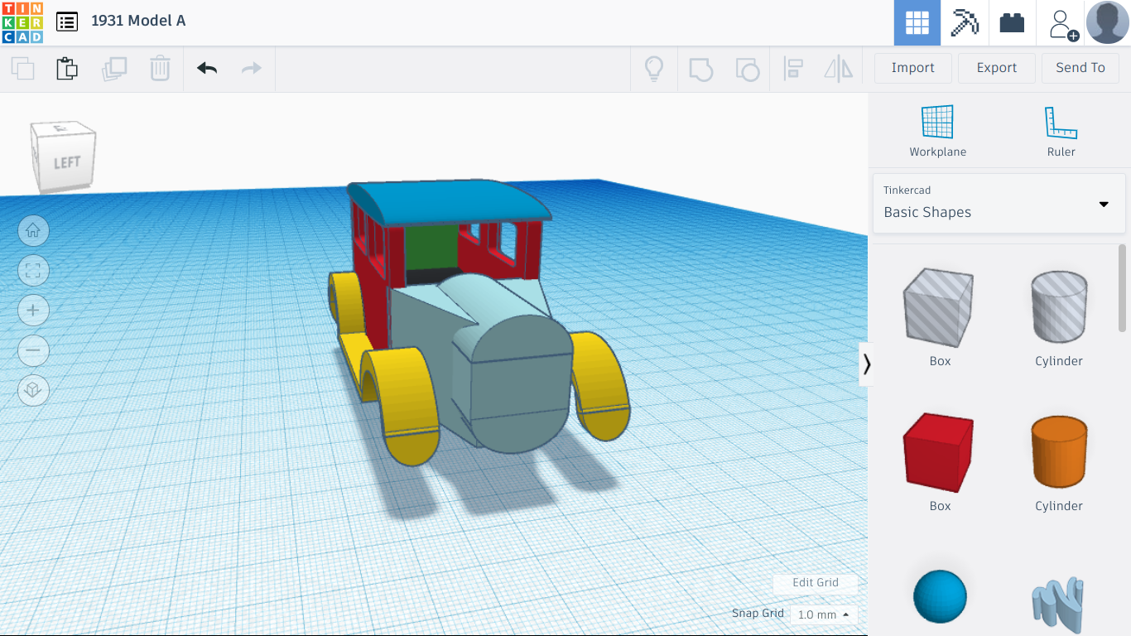Click the Ungroup shapes icon

click(x=748, y=69)
